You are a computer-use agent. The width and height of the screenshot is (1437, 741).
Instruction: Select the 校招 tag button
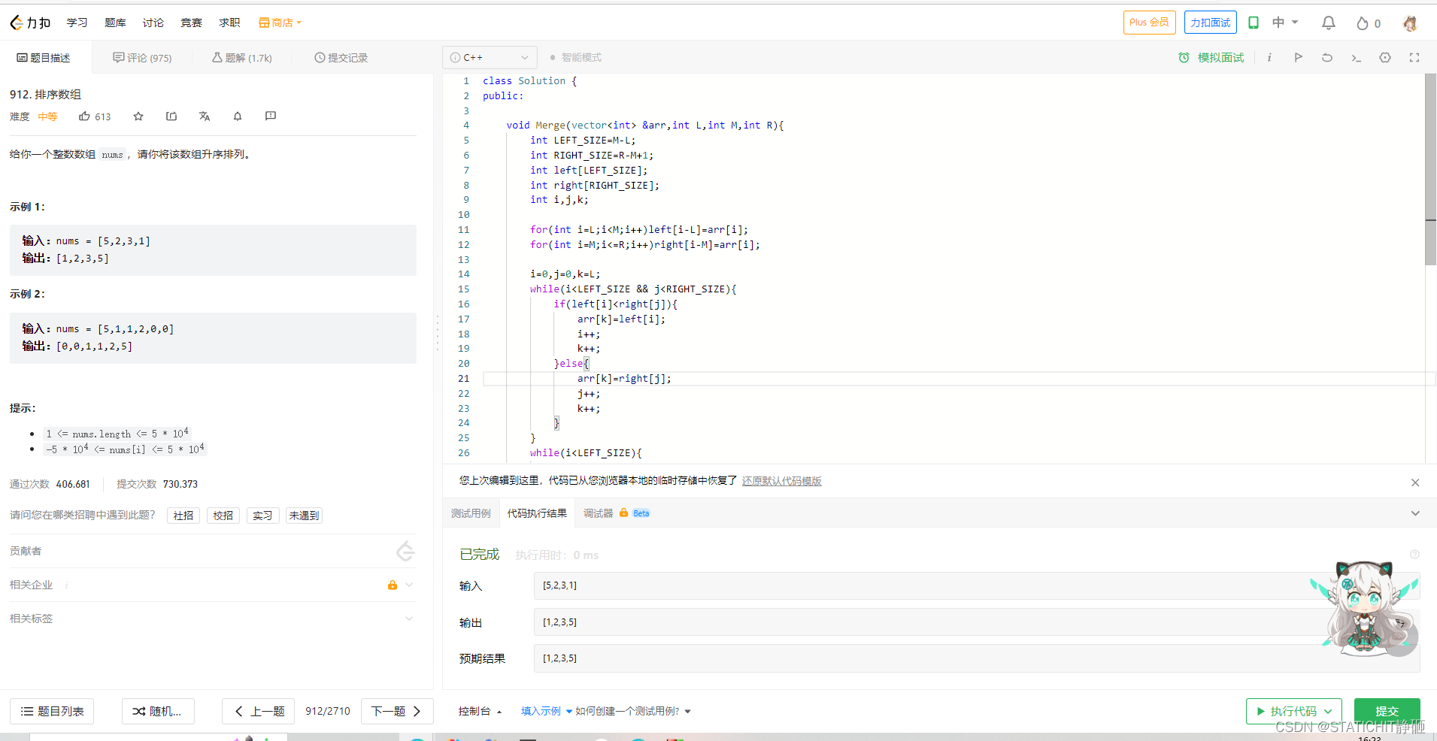point(223,516)
